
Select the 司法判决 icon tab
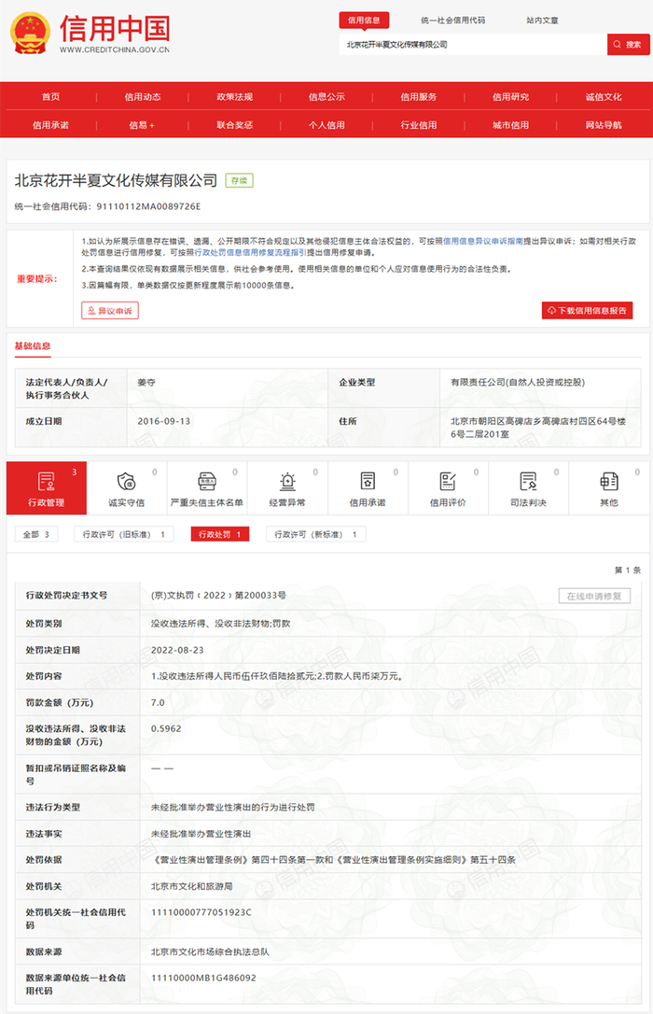tap(528, 488)
